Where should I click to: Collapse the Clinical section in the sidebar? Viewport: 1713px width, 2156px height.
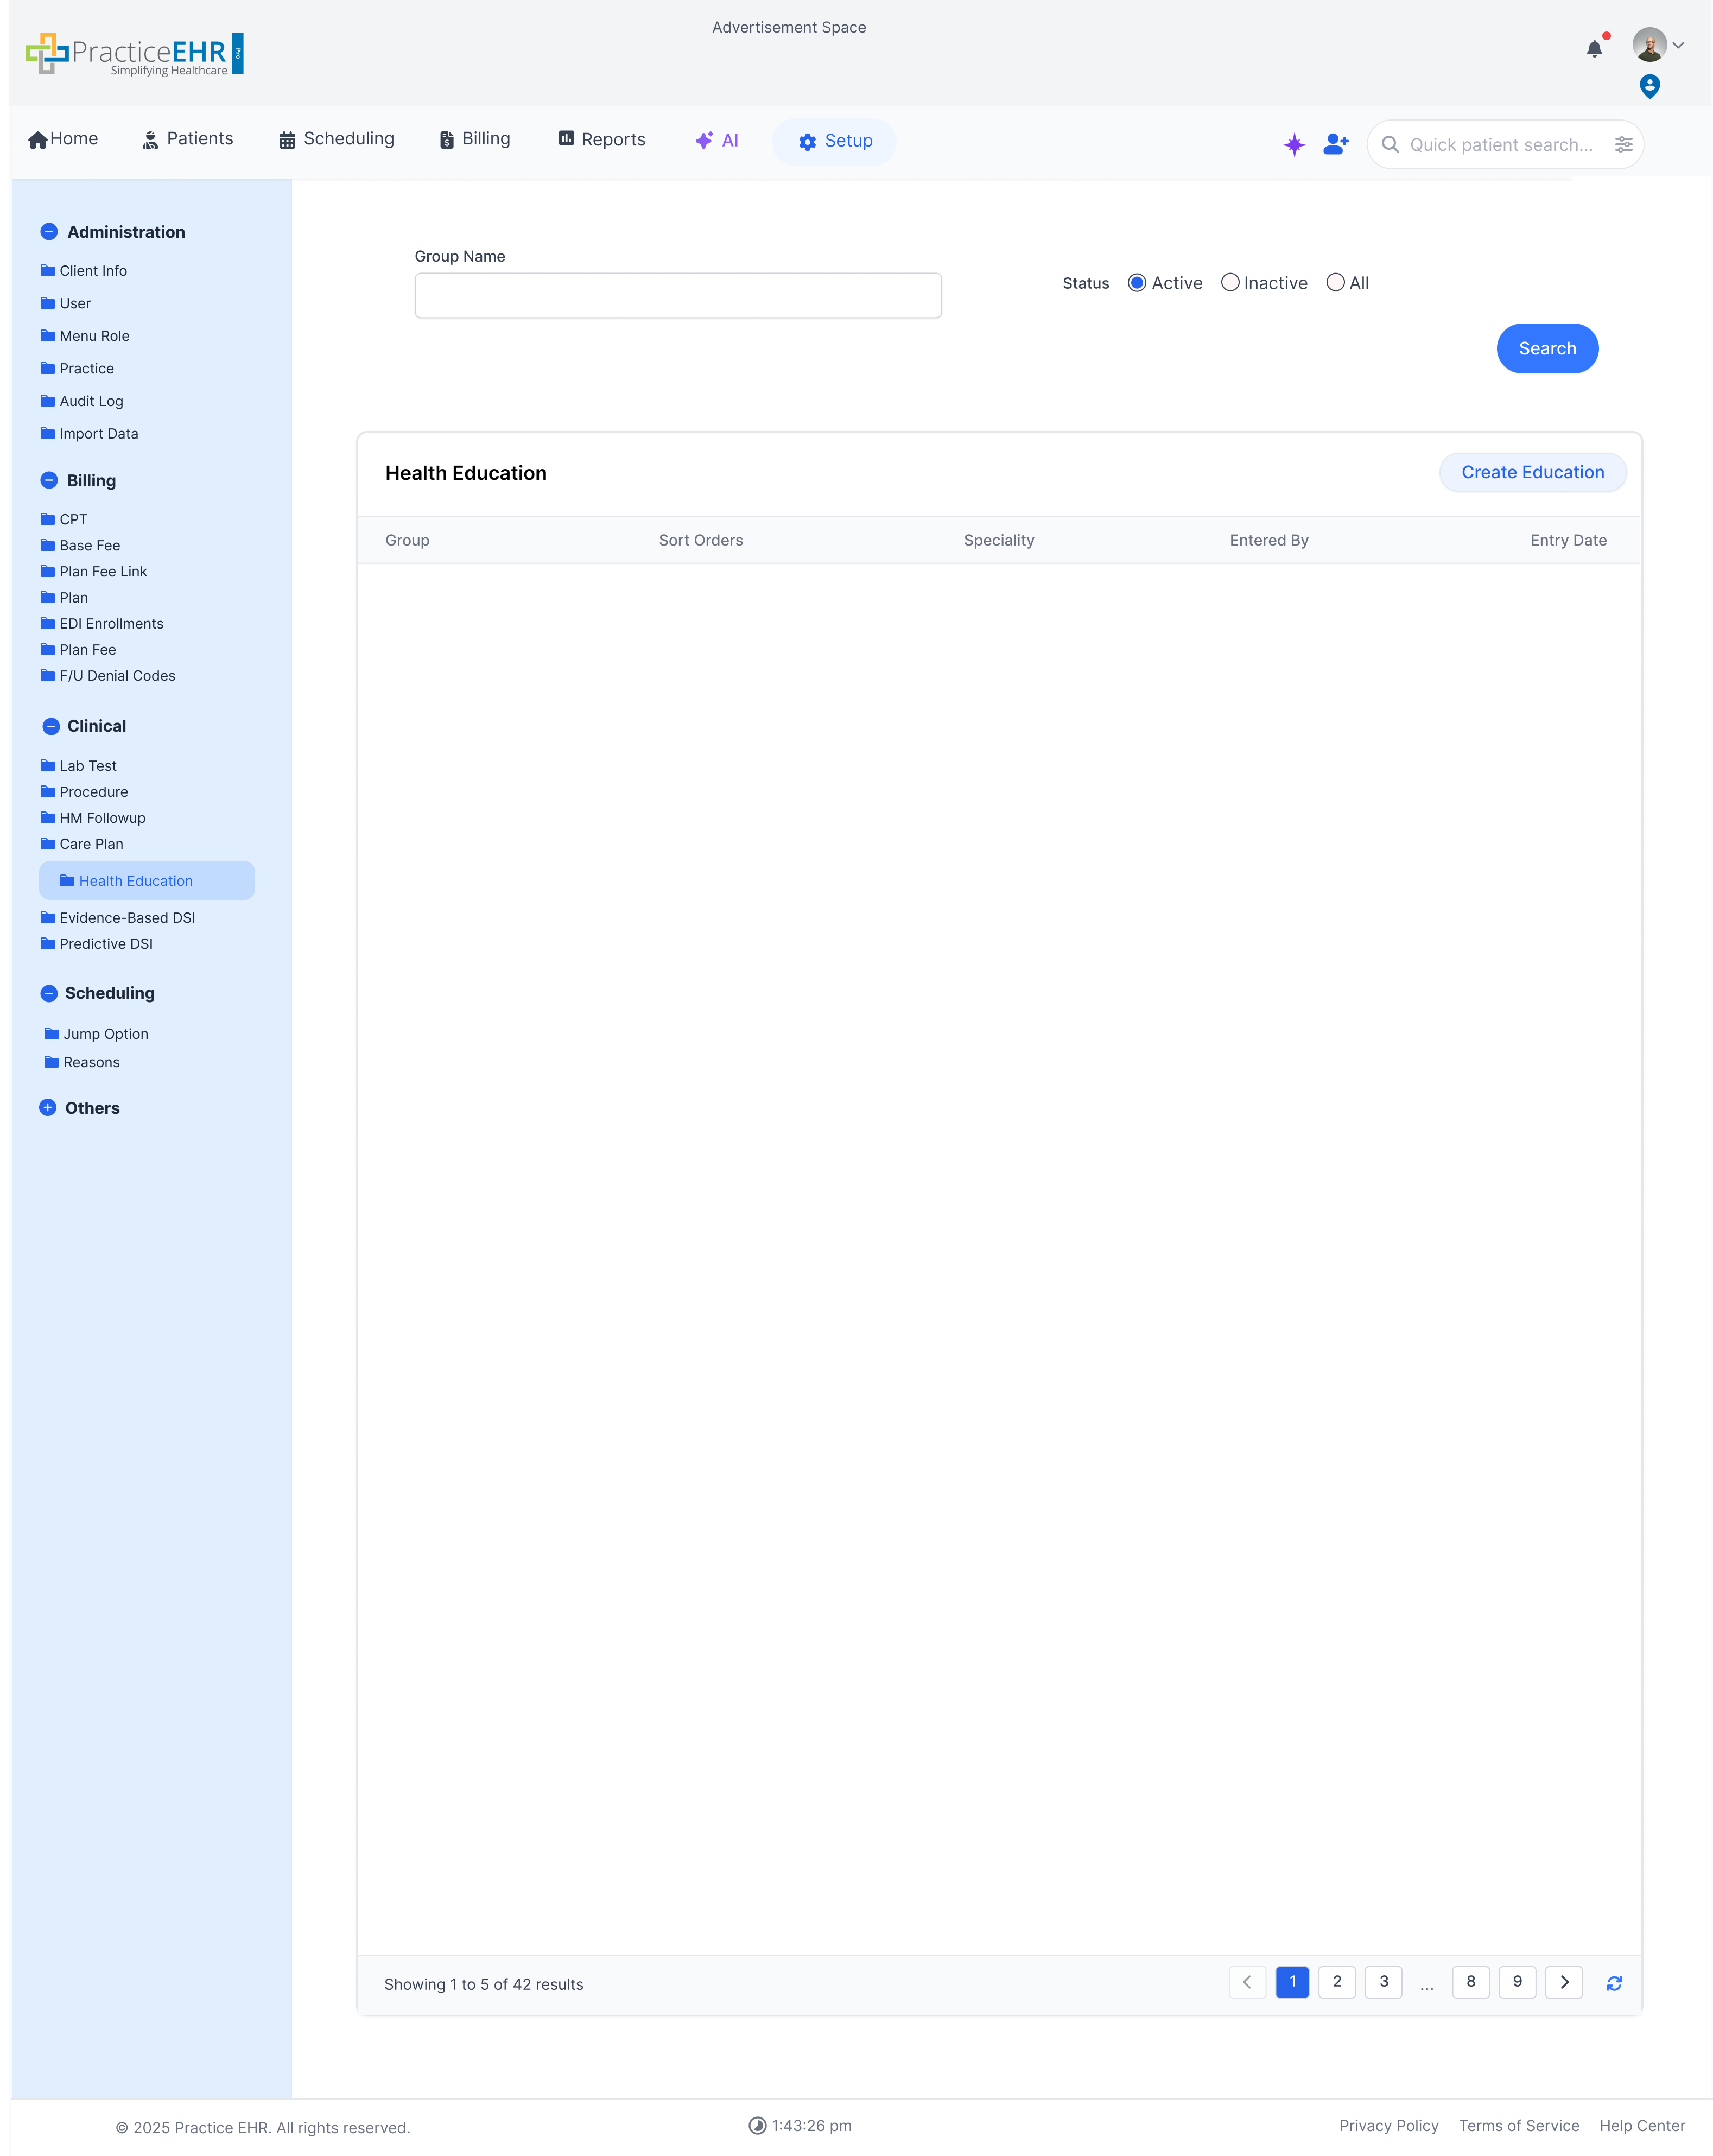[50, 726]
